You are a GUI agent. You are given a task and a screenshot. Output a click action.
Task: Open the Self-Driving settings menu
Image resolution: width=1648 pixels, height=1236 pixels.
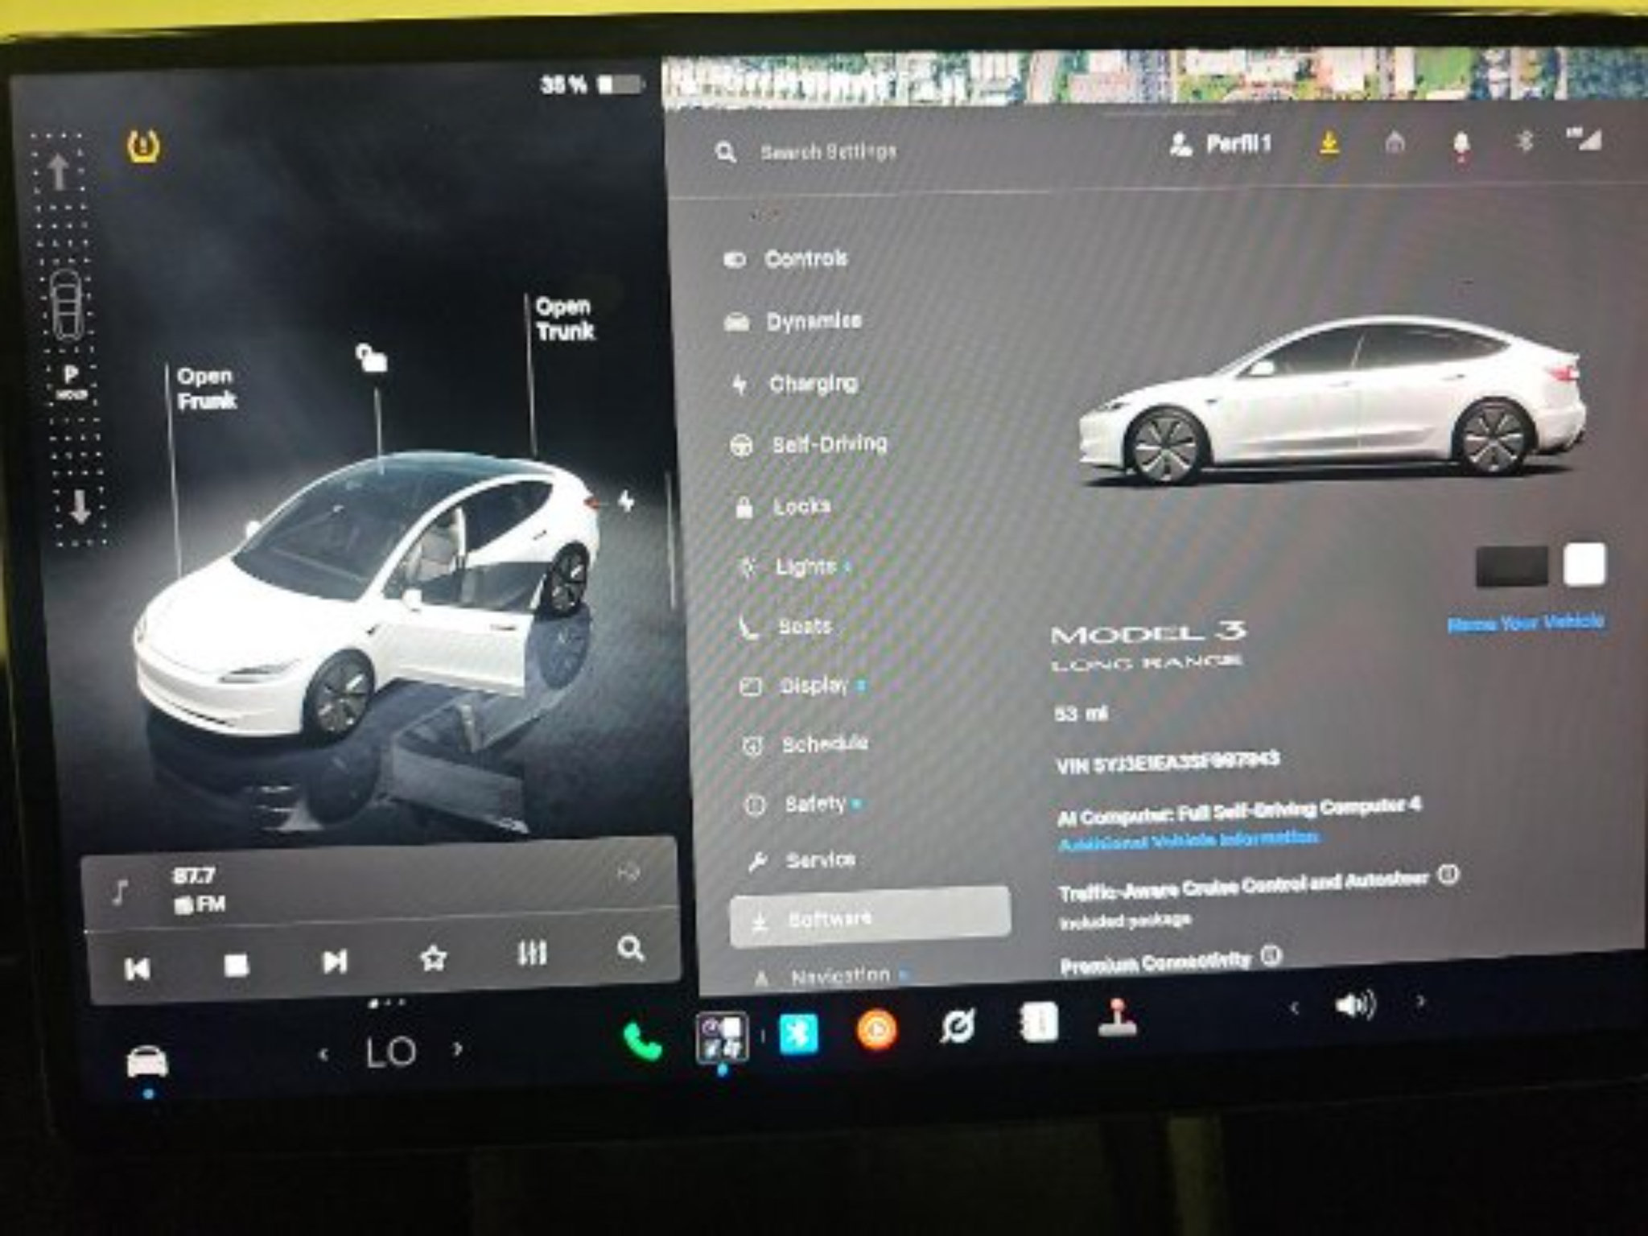(x=809, y=444)
